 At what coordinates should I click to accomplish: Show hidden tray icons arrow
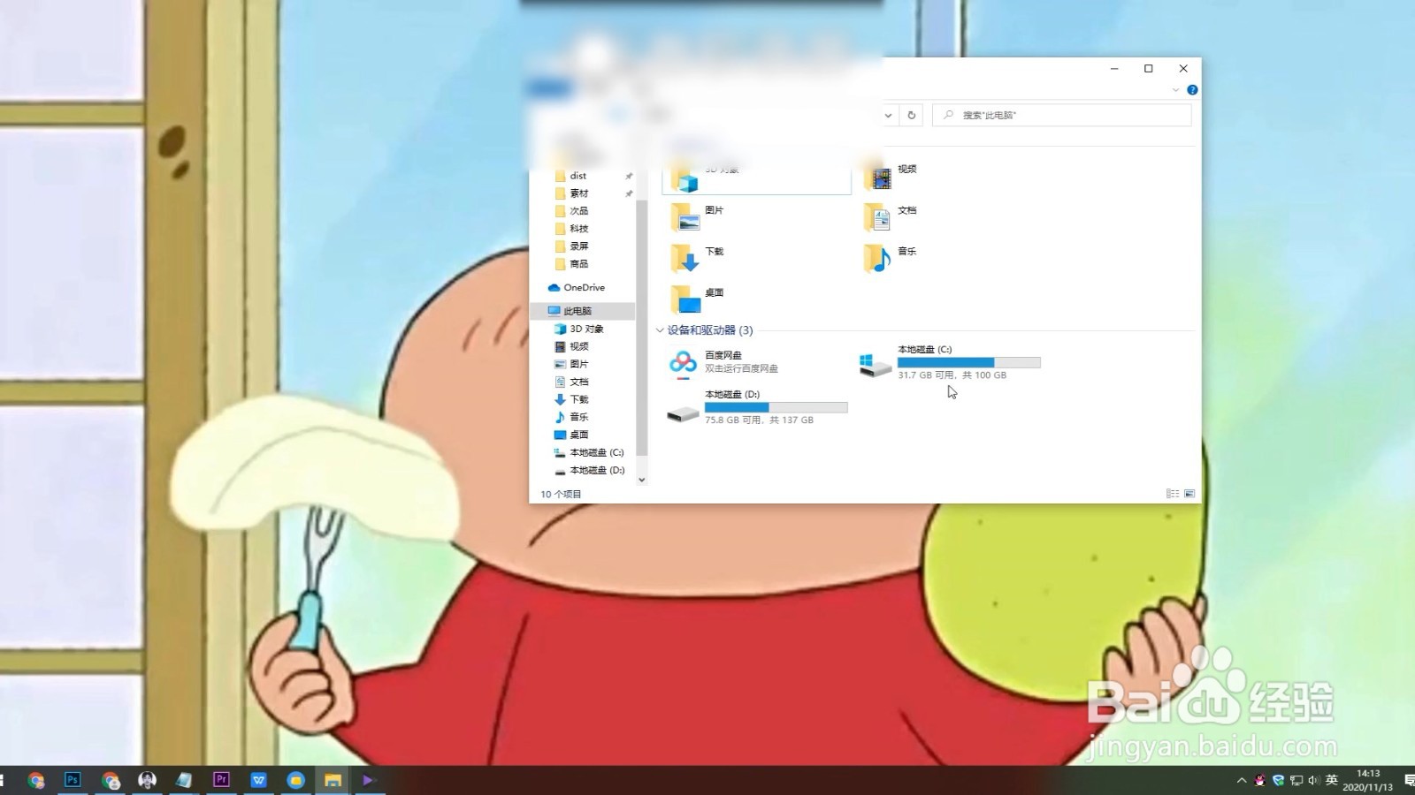[x=1242, y=780]
